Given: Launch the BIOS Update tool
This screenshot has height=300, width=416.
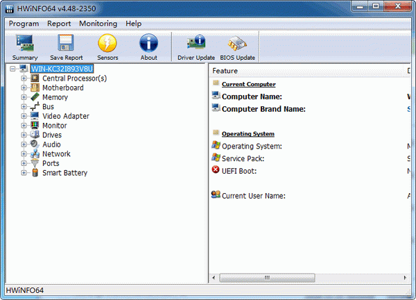Looking at the screenshot, I should [237, 47].
